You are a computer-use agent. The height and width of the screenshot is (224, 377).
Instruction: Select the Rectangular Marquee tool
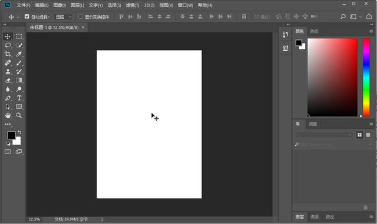click(19, 36)
